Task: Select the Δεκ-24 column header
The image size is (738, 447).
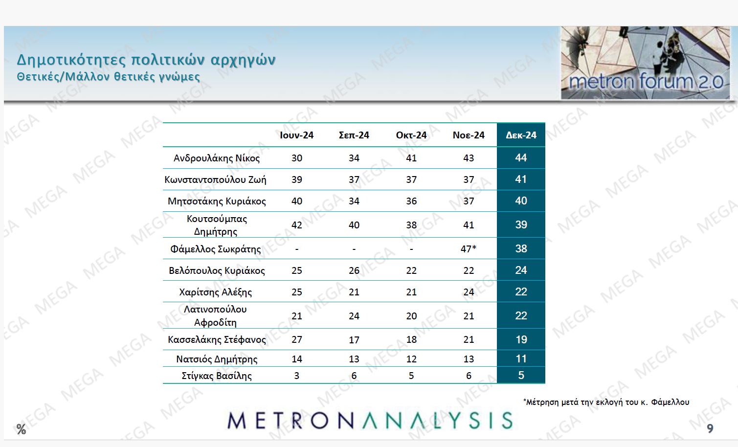Action: [x=521, y=135]
